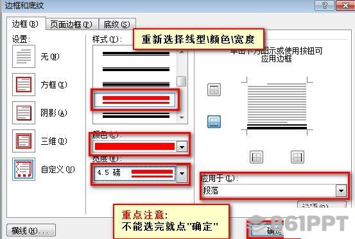355x239 pixels.
Task: Toggle the left border button in preview
Action: [256, 157]
